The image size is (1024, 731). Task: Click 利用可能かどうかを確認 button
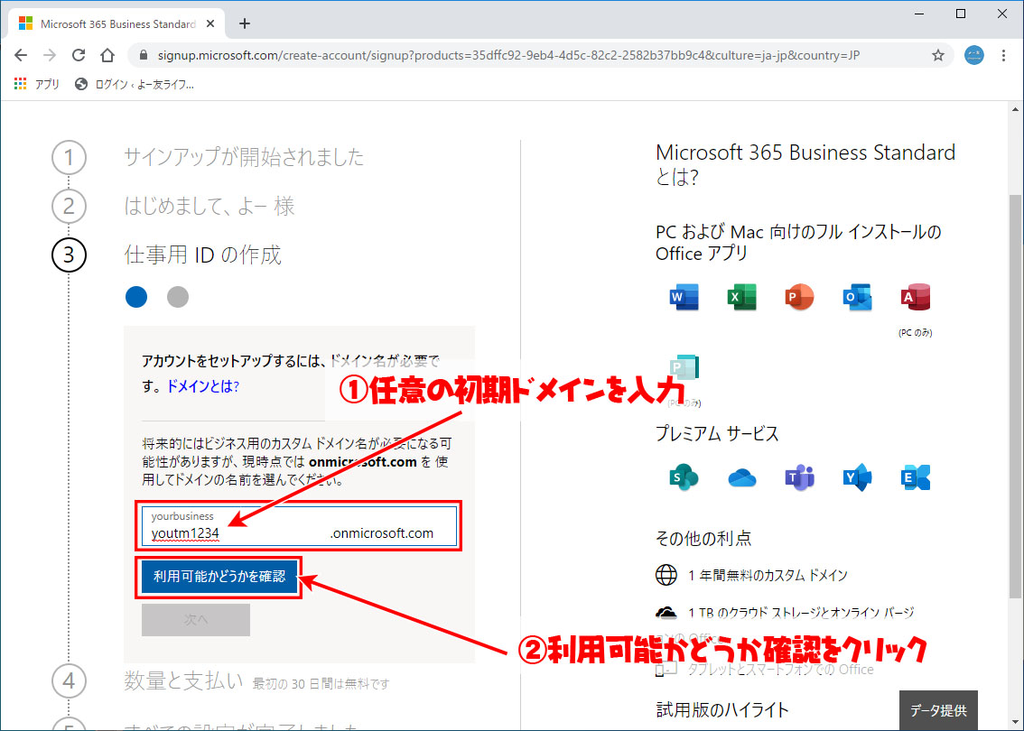[219, 577]
